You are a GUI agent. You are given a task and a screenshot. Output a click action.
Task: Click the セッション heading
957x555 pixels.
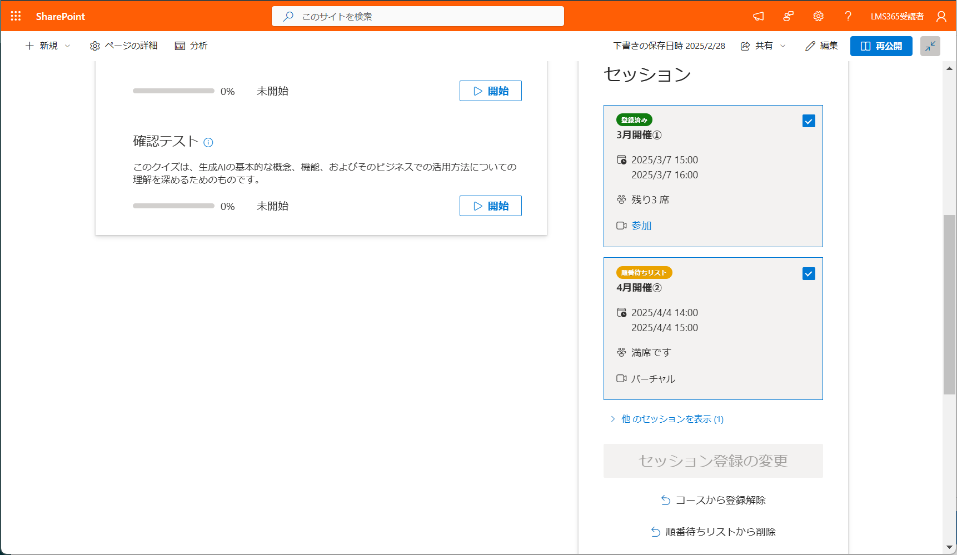[x=647, y=74]
